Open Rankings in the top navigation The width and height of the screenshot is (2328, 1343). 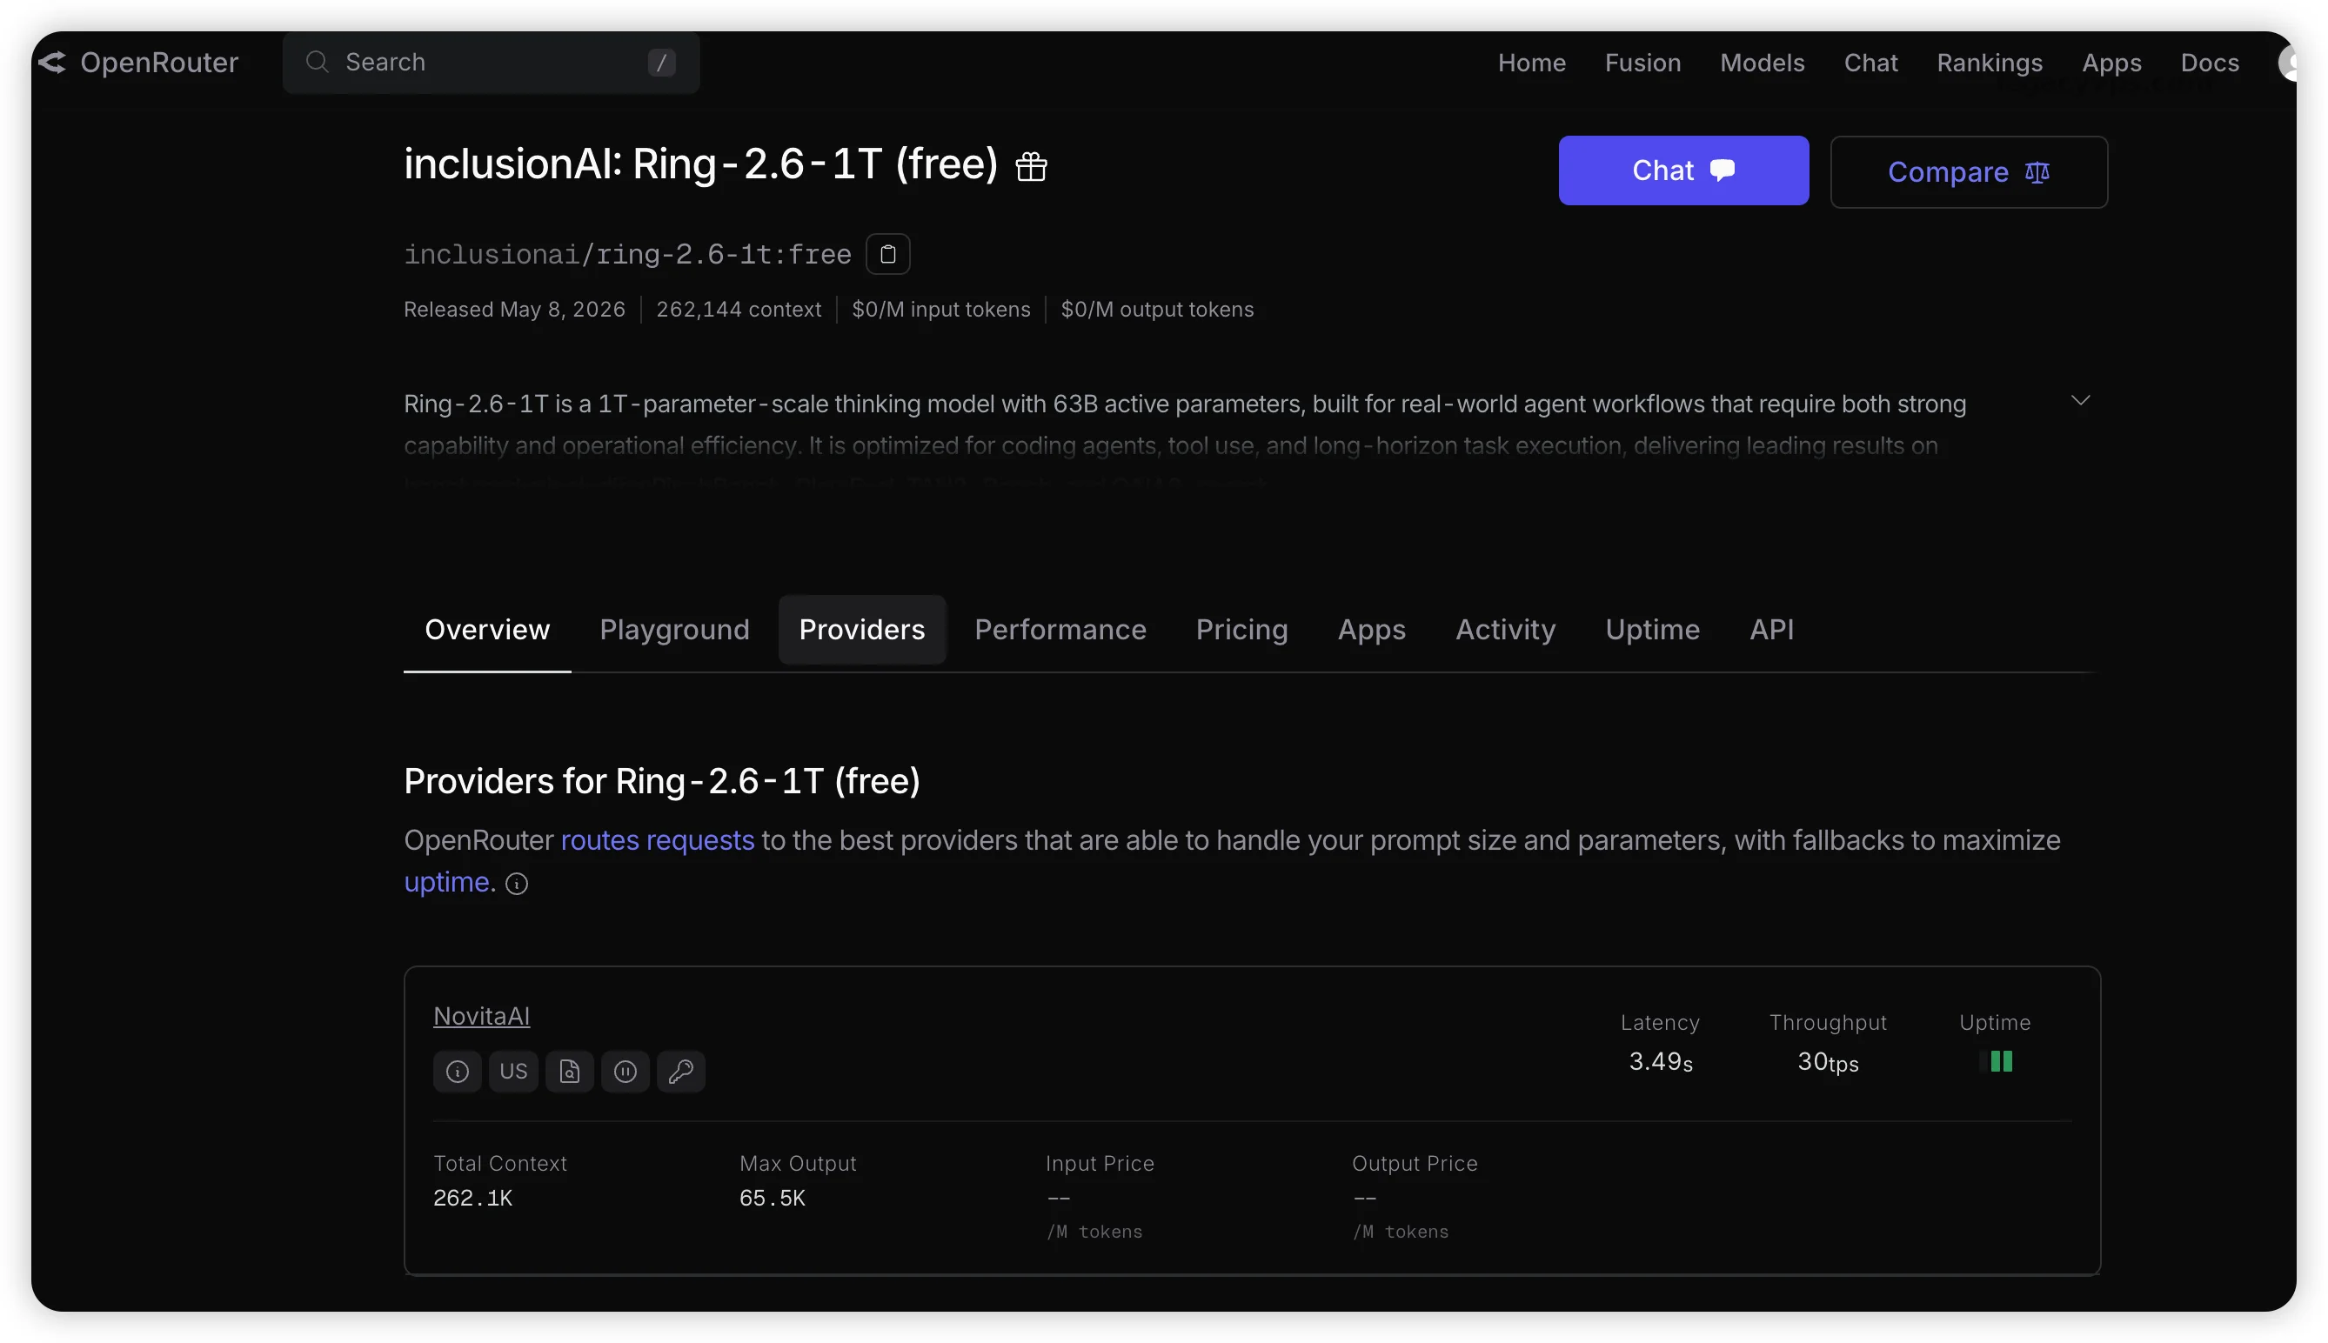[1990, 63]
